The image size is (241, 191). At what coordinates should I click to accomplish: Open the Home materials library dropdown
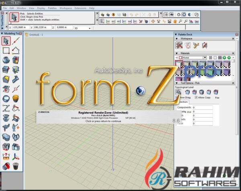click(205, 57)
